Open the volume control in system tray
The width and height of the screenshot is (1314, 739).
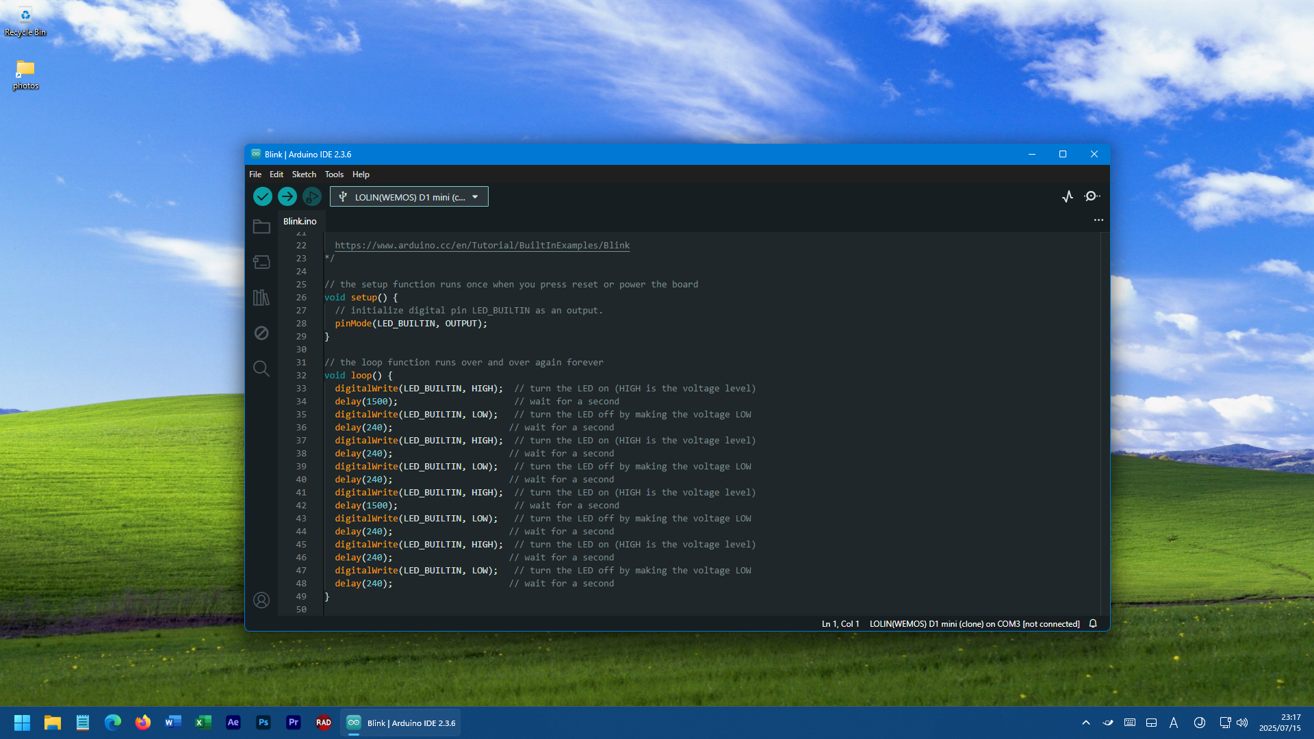point(1242,723)
